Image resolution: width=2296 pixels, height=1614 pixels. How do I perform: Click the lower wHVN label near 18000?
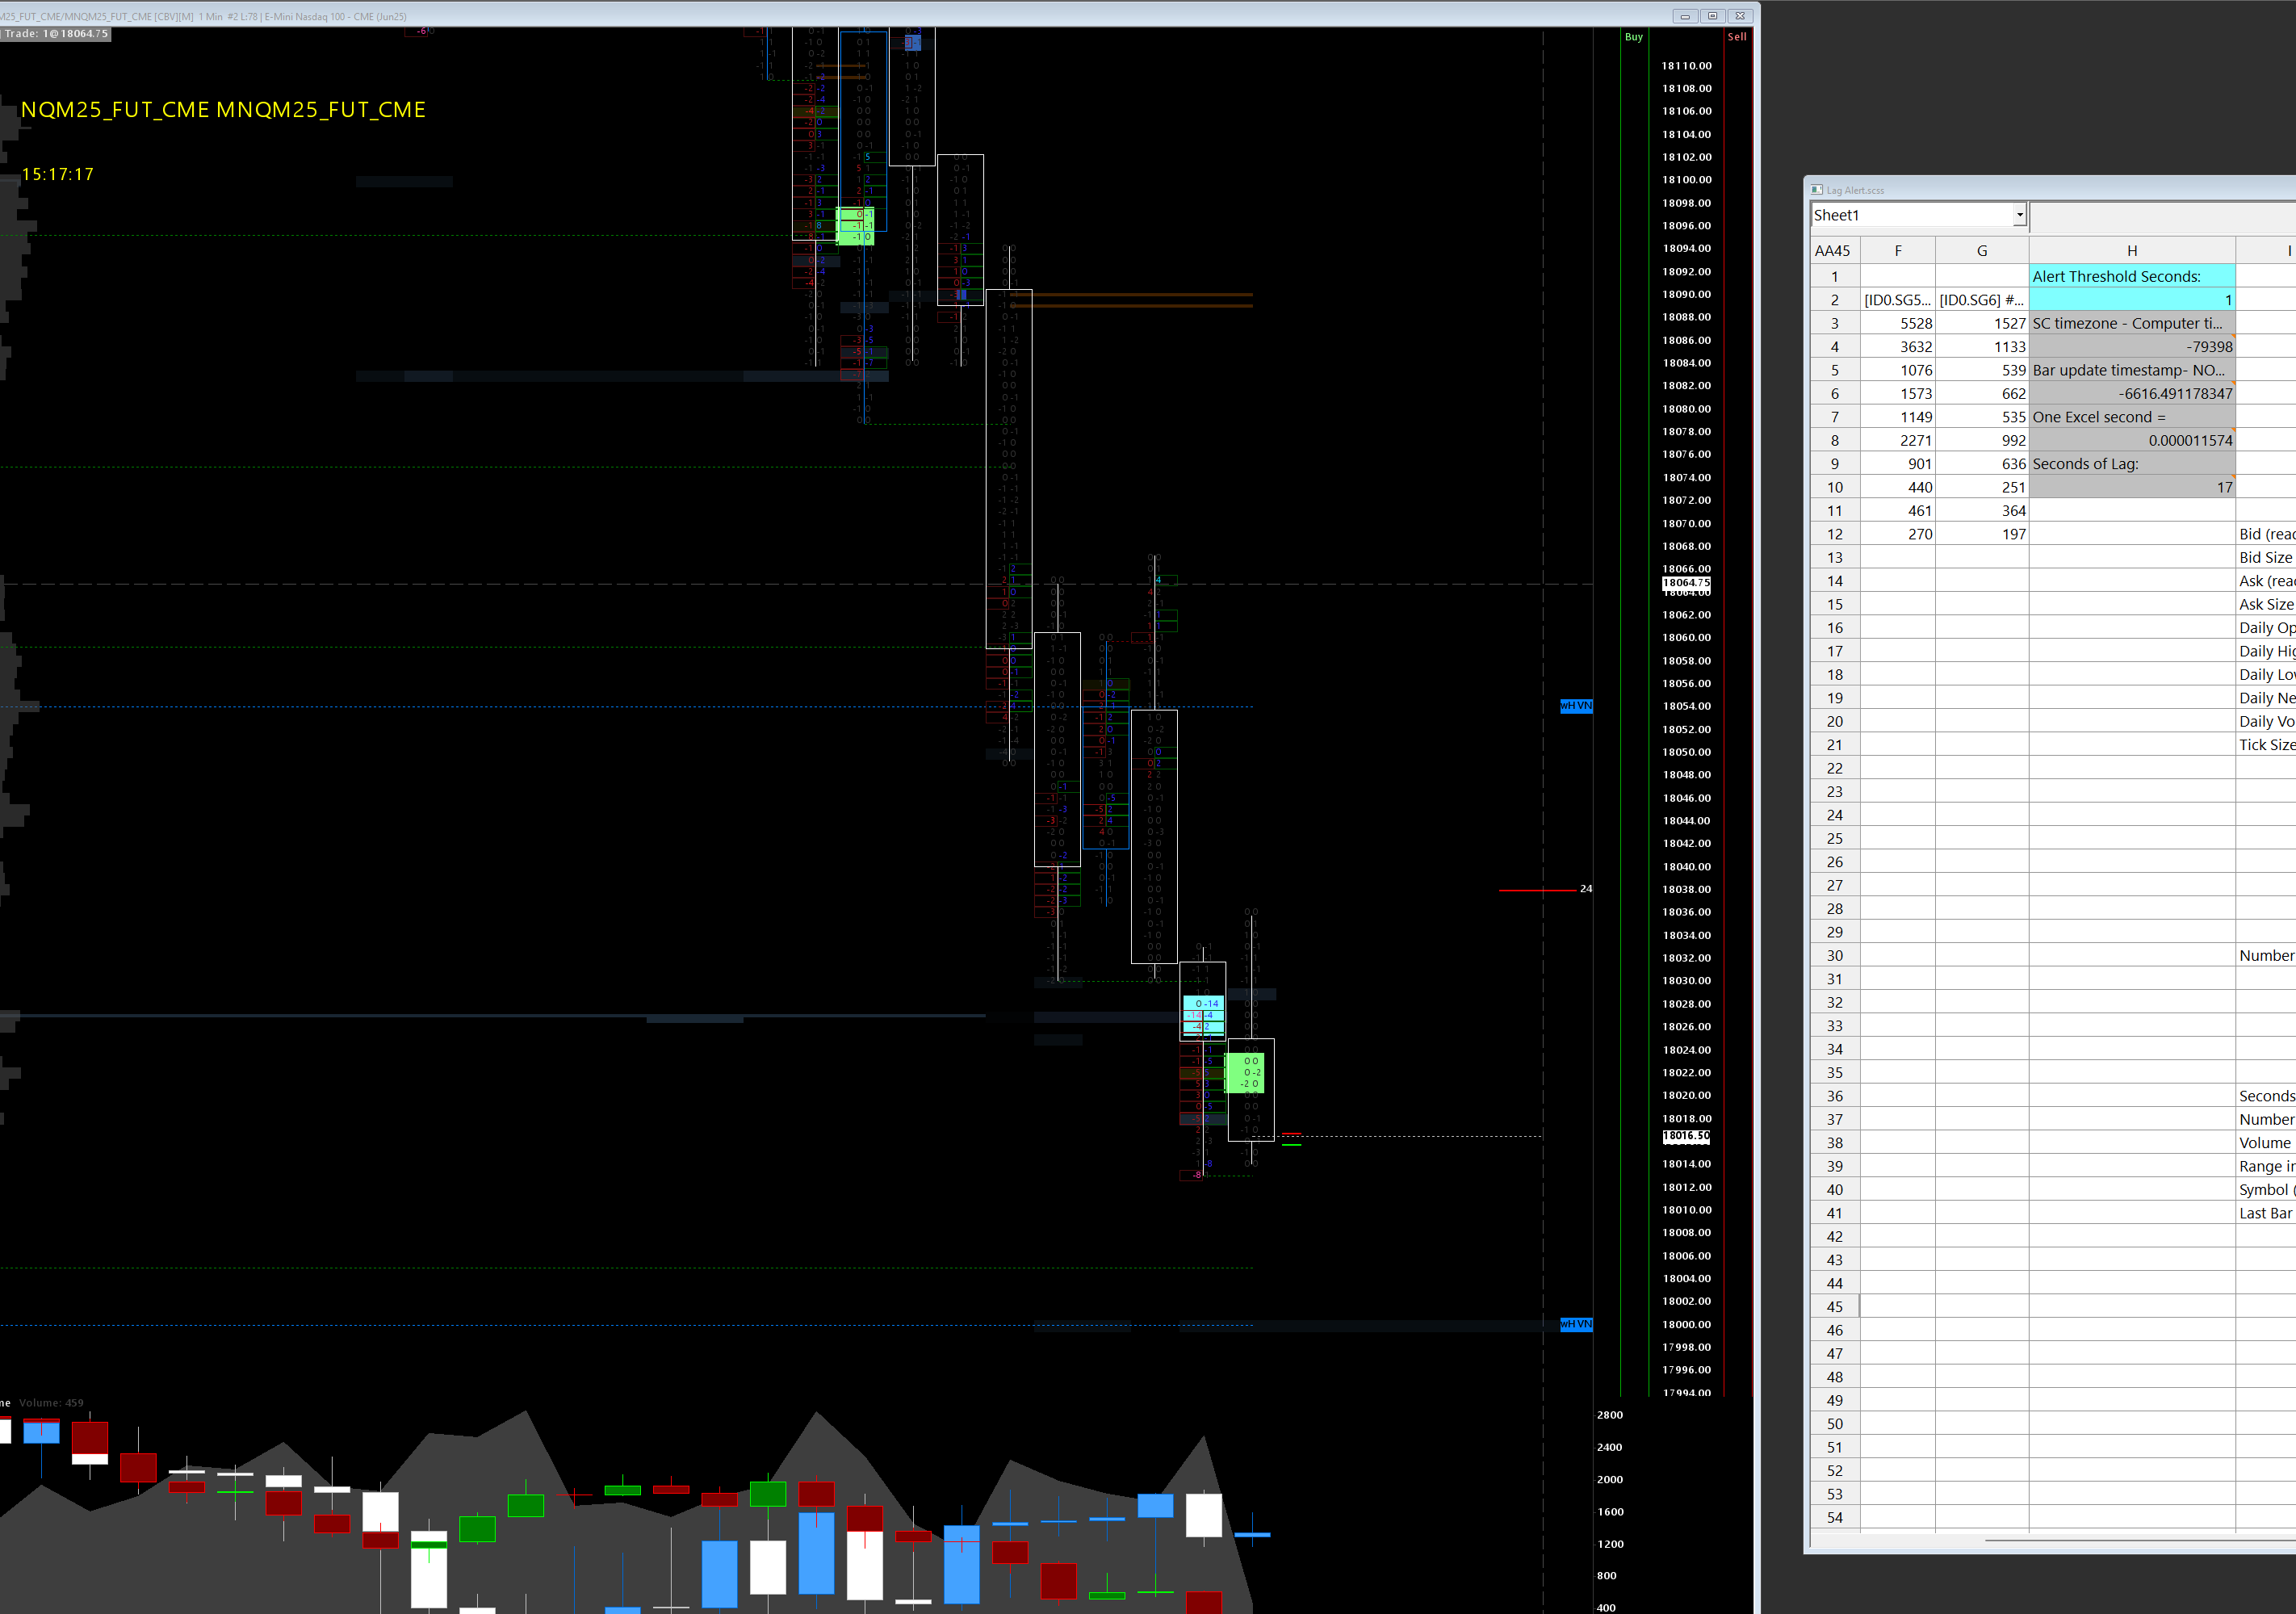tap(1576, 1324)
